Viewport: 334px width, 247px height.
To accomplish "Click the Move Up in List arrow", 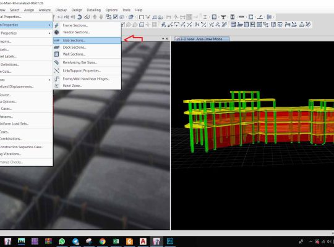I will pos(95,17).
